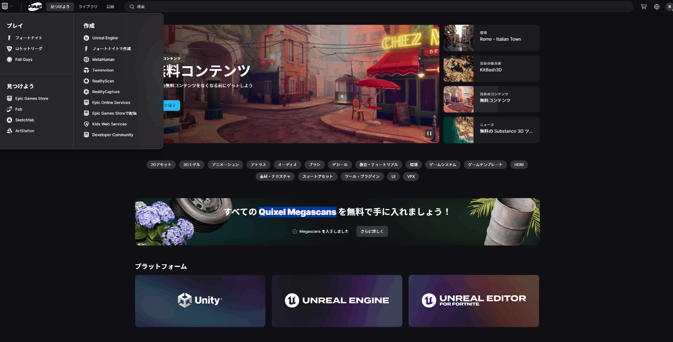This screenshot has width=673, height=342.
Task: Open Unreal Engine under 作成
Action: pyautogui.click(x=101, y=38)
